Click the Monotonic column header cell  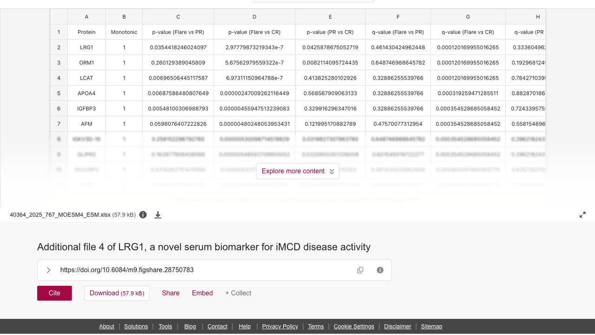pos(124,32)
